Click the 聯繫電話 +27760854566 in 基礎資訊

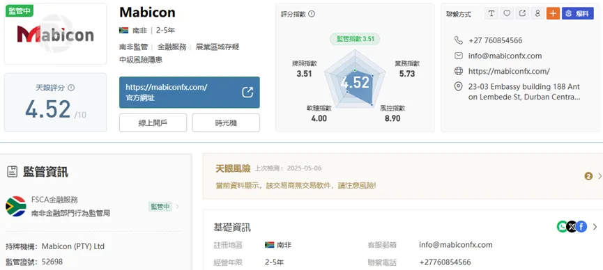(445, 262)
